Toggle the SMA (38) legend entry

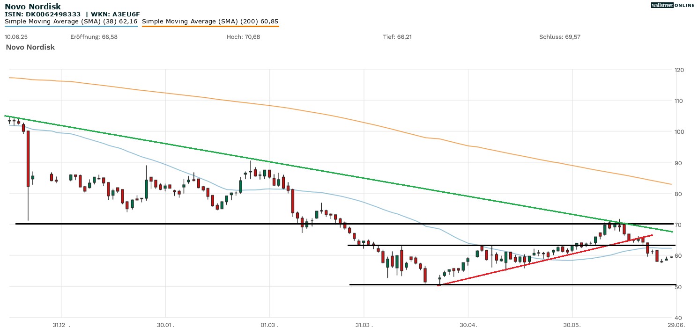tap(71, 21)
